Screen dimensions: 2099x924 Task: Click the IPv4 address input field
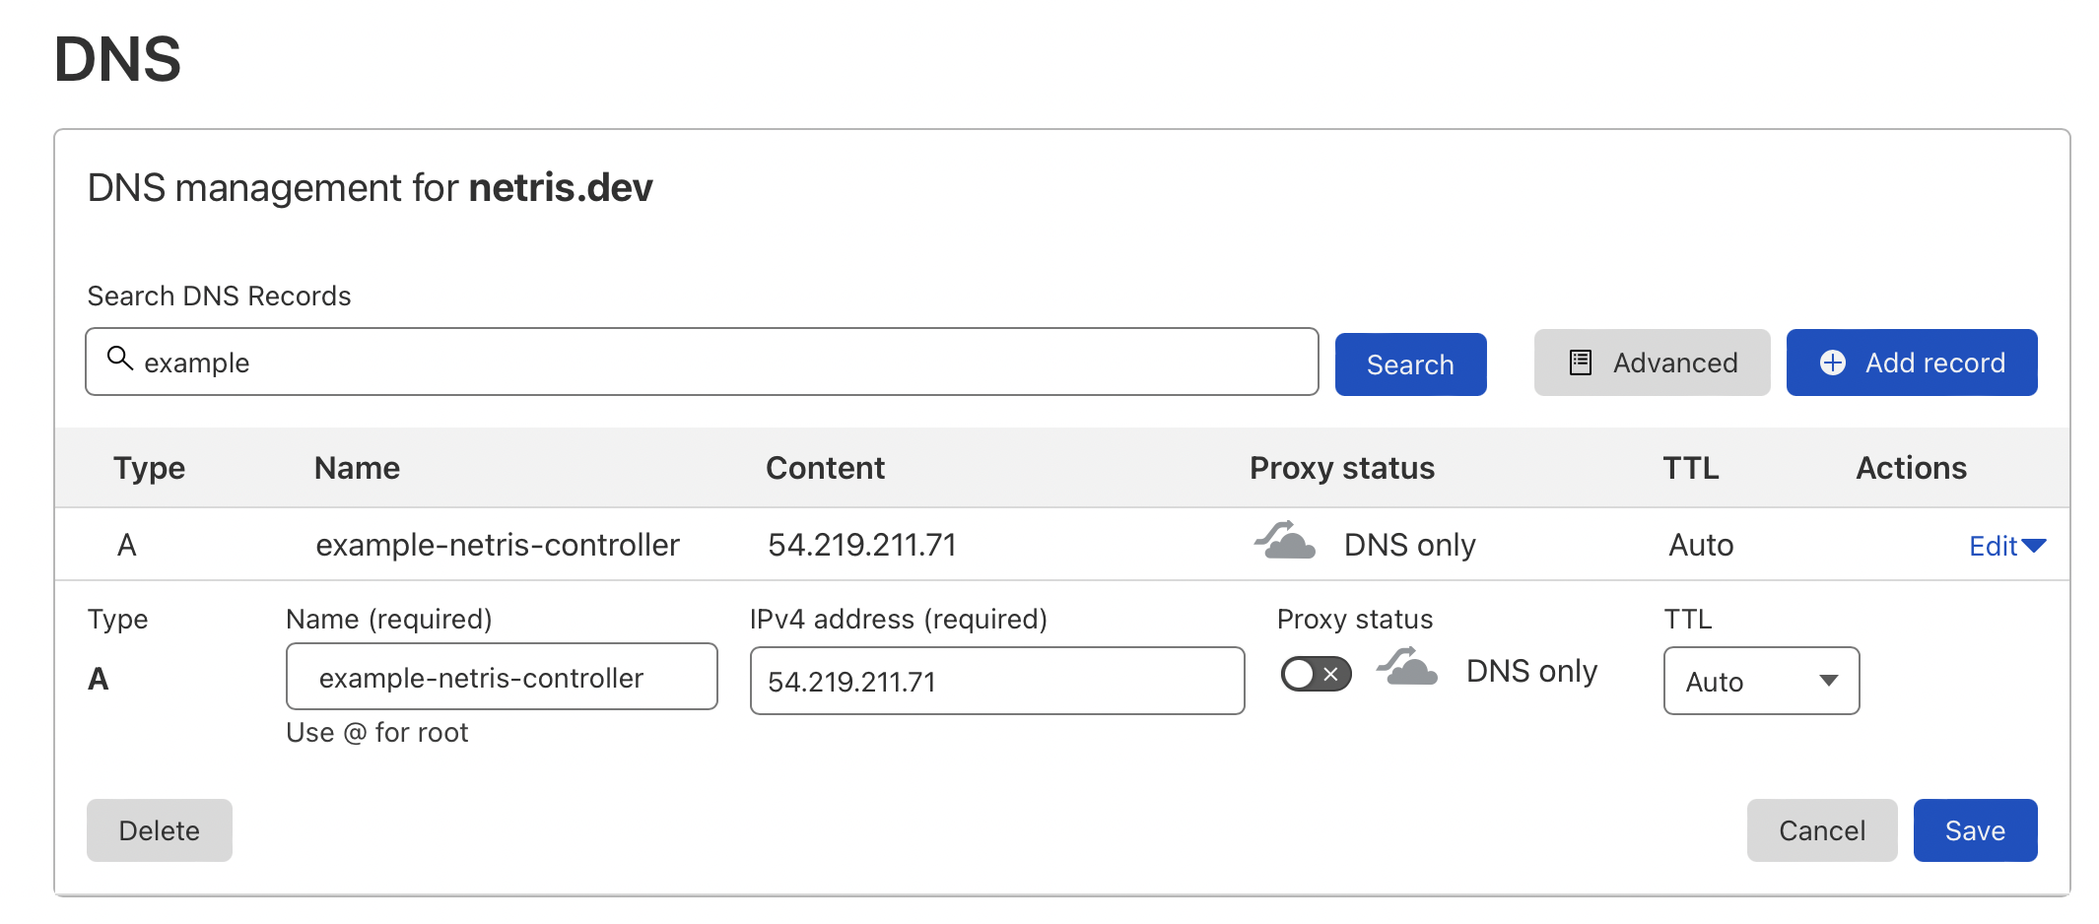pos(996,681)
